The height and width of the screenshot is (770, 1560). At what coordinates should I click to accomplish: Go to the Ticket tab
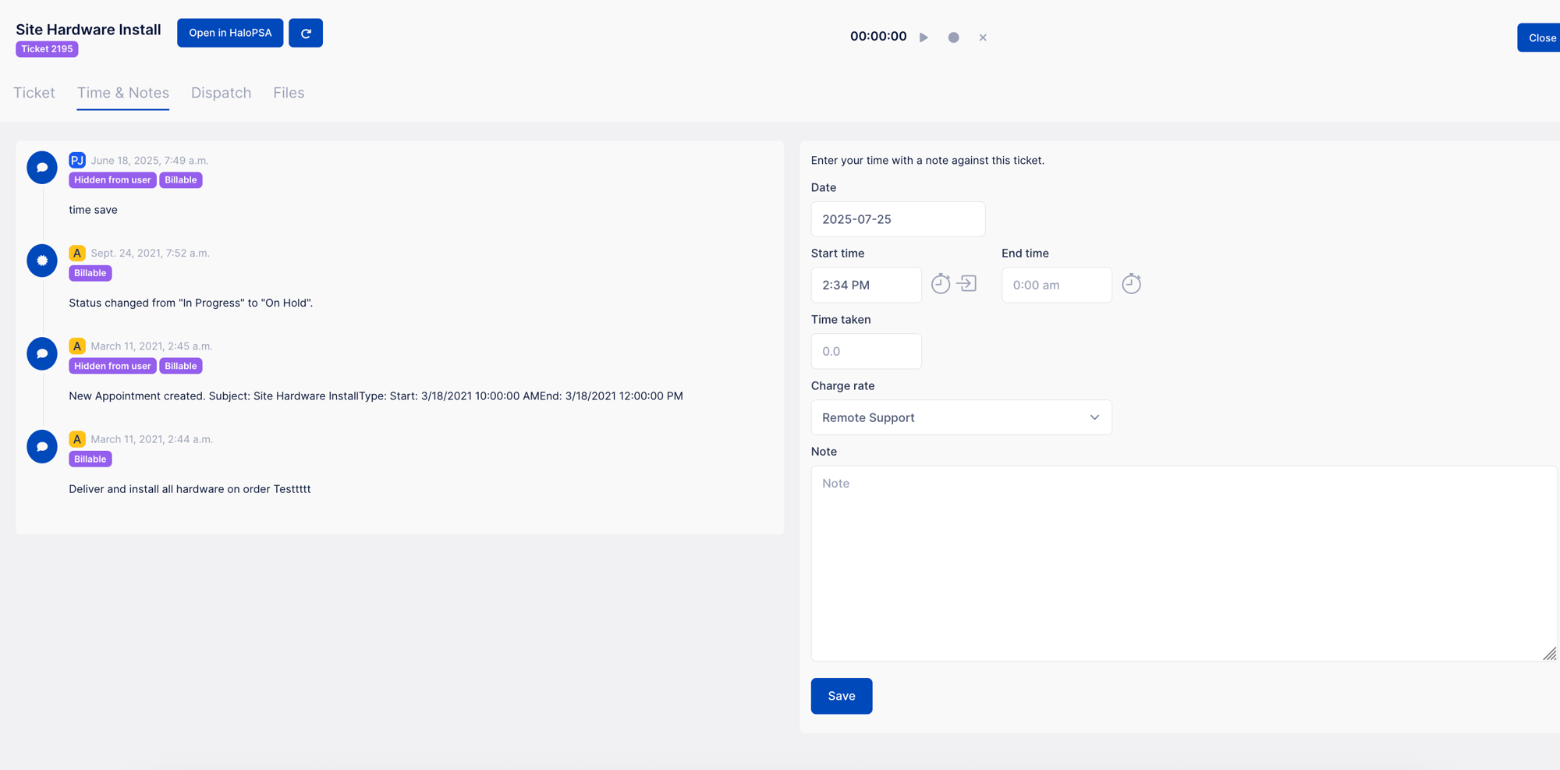34,93
